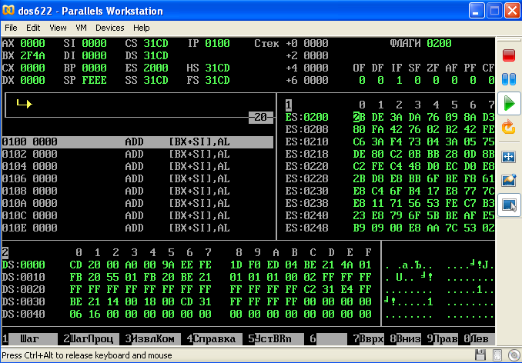
Task: Click the Стек stack label
Action: click(x=266, y=43)
